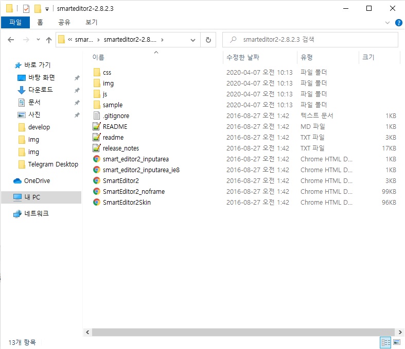Image resolution: width=405 pixels, height=349 pixels.
Task: Click the 99KB size of SmartEditor2_noframe
Action: 389,192
